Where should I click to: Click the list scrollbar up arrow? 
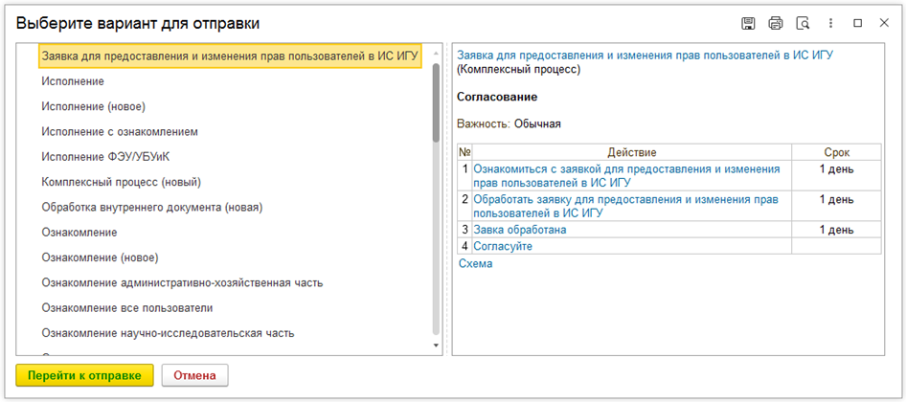[x=437, y=54]
